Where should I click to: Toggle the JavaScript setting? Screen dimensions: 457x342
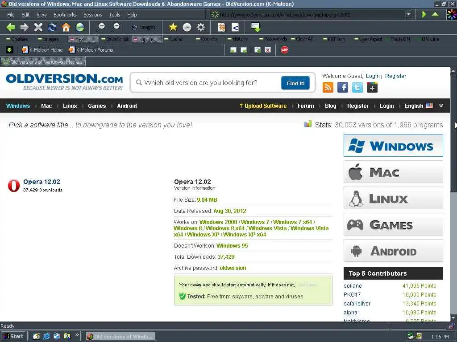[x=115, y=39]
